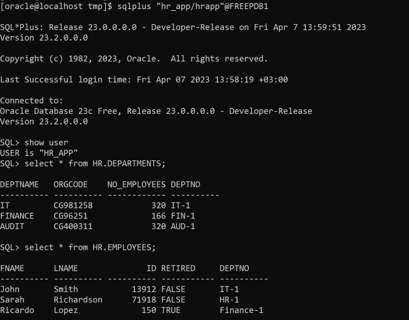Image resolution: width=409 pixels, height=320 pixels.
Task: Click the RETIRED column header
Action: coord(178,268)
